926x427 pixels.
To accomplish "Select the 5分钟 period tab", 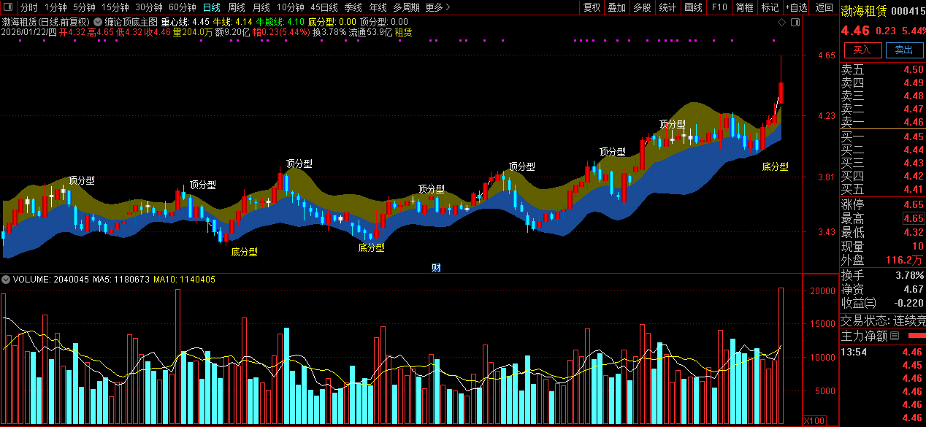I will (x=84, y=7).
